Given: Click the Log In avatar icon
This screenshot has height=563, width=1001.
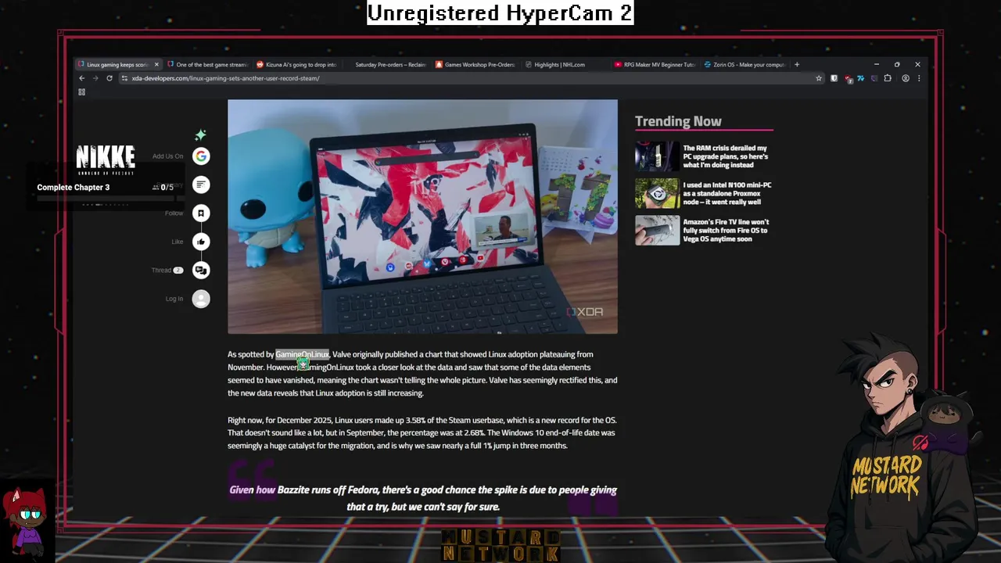Looking at the screenshot, I should 201,299.
